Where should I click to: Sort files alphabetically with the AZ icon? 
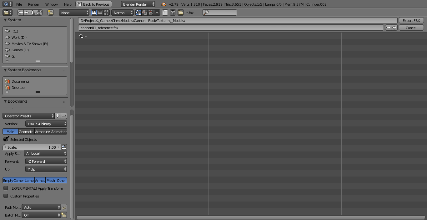click(x=138, y=13)
